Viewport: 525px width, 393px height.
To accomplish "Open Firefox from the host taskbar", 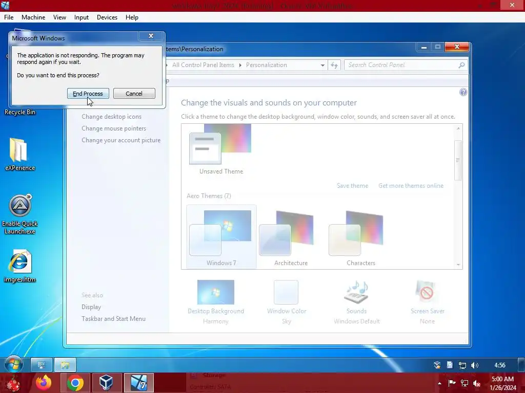I will [x=44, y=383].
